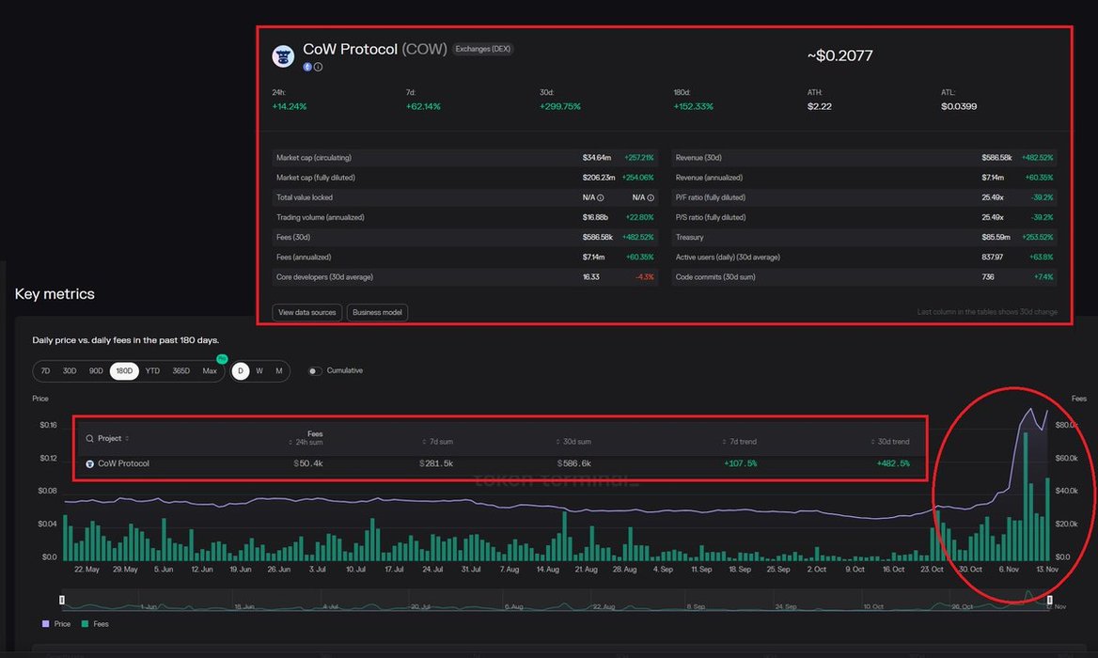
Task: Open View data sources
Action: 307,312
